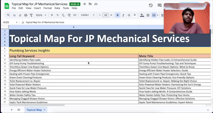This screenshot has height=113, width=213.
Task: Open the View menu
Action: point(29,8)
